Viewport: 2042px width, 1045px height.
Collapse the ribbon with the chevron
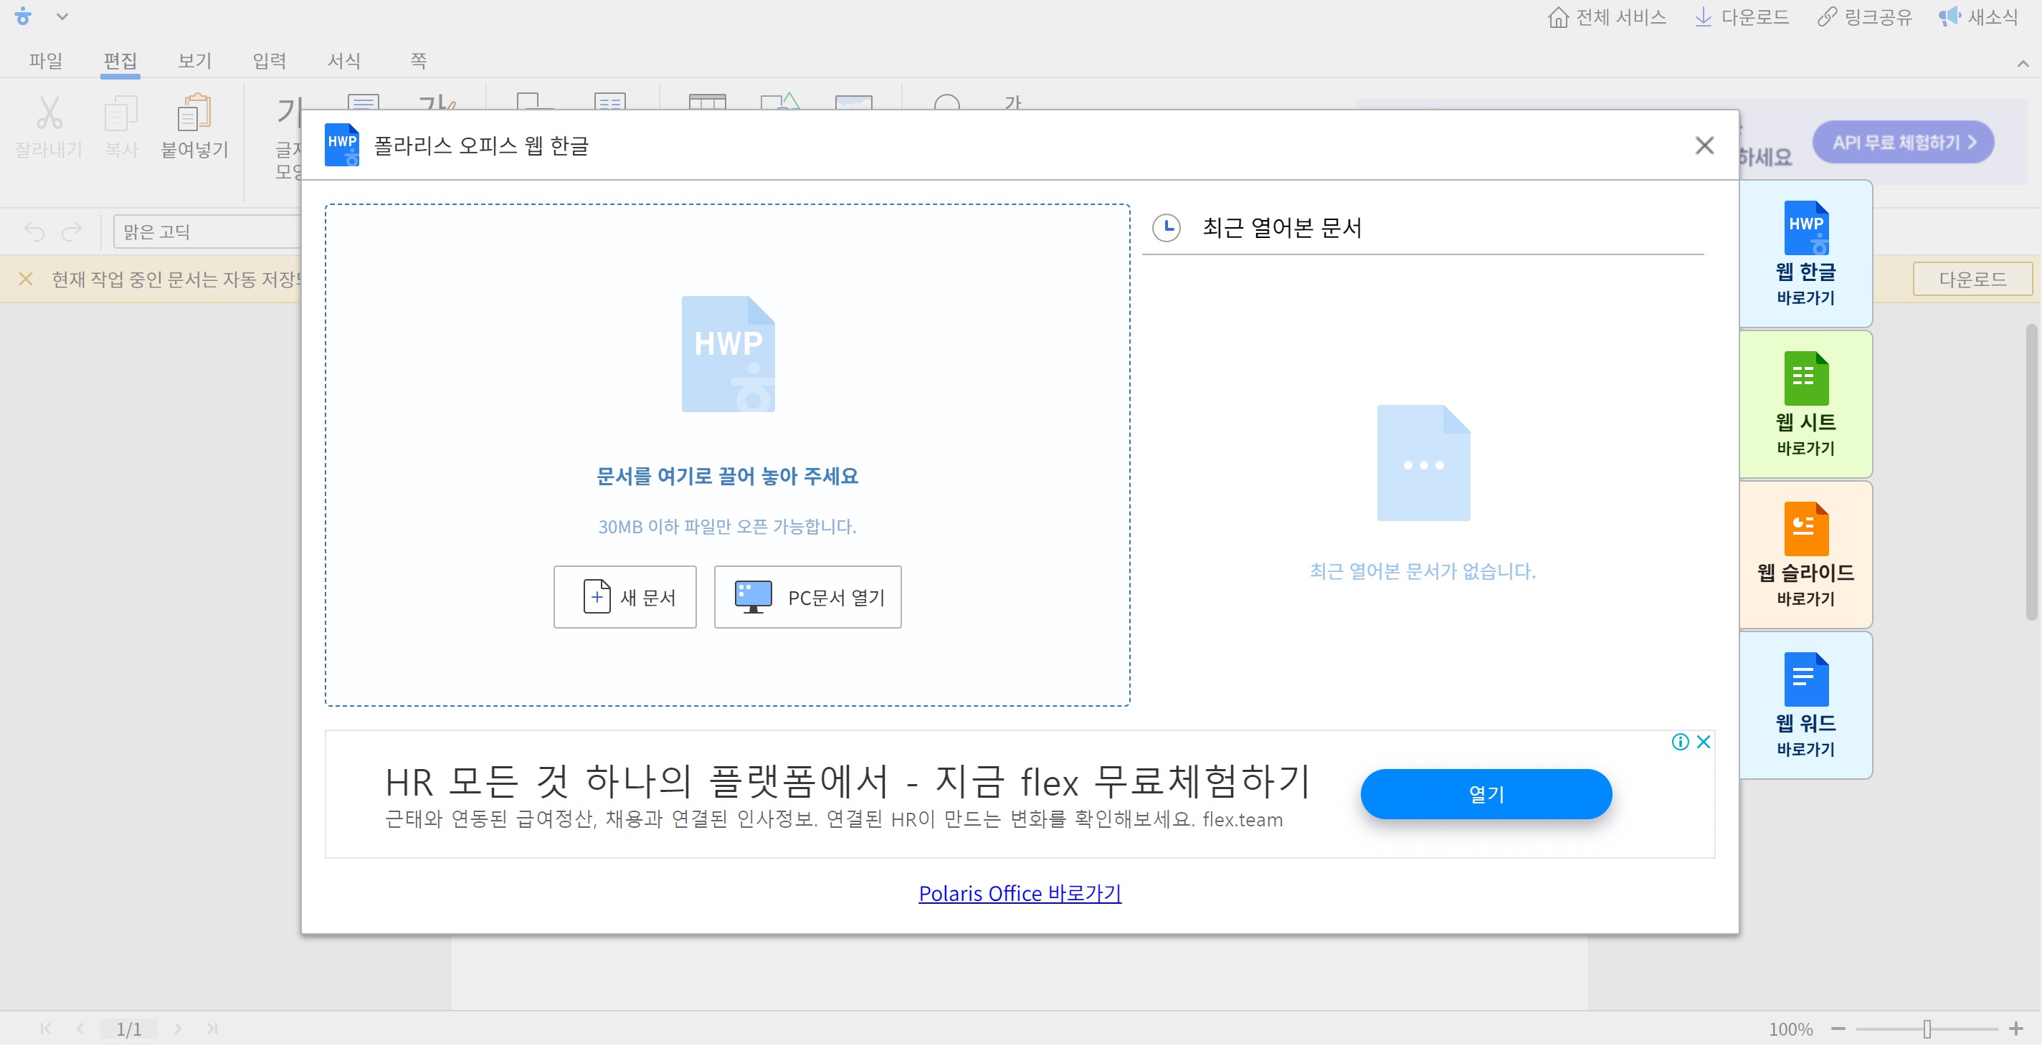coord(2022,63)
